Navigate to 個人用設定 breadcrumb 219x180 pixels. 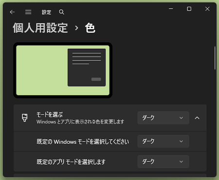(x=40, y=28)
